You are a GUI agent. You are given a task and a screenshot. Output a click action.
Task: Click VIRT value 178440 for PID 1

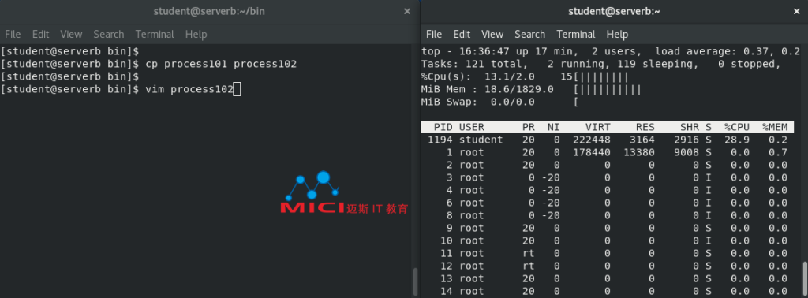[592, 152]
